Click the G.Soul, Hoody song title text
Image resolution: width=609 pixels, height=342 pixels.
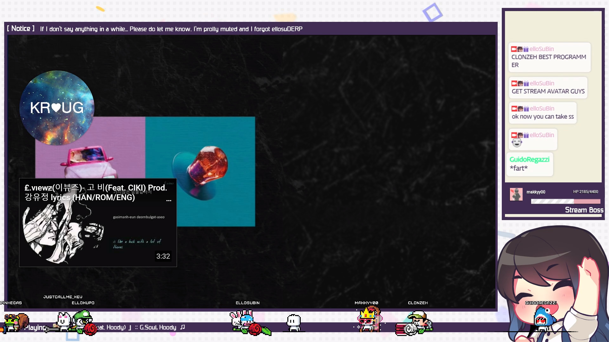coord(158,327)
